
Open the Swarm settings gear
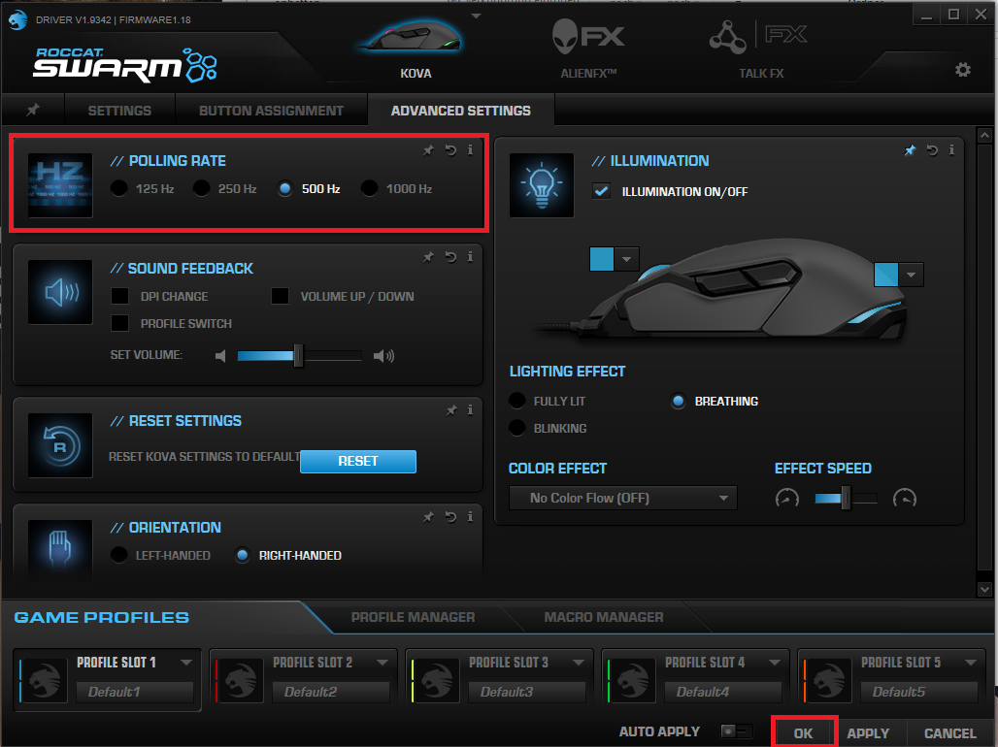[x=963, y=69]
